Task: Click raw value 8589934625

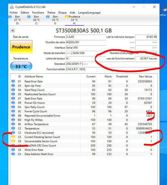Action: [144, 129]
